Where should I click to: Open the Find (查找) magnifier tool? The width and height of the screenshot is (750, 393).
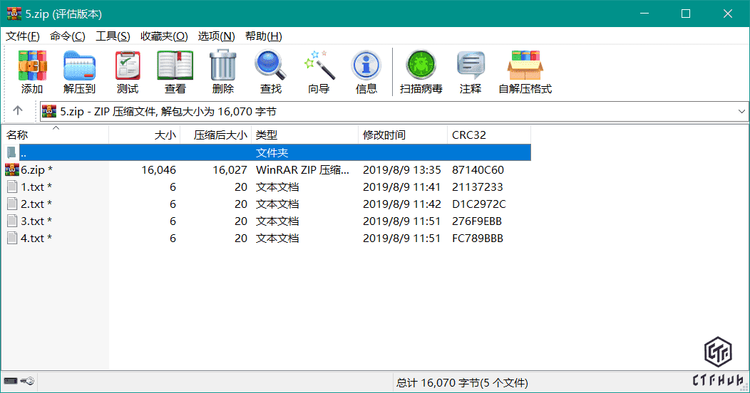click(x=270, y=72)
